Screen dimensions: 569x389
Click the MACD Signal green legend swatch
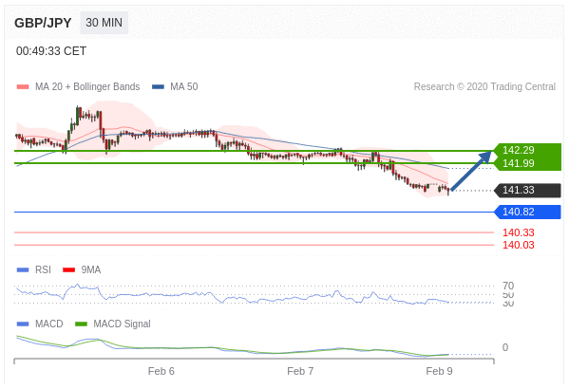[x=81, y=324]
